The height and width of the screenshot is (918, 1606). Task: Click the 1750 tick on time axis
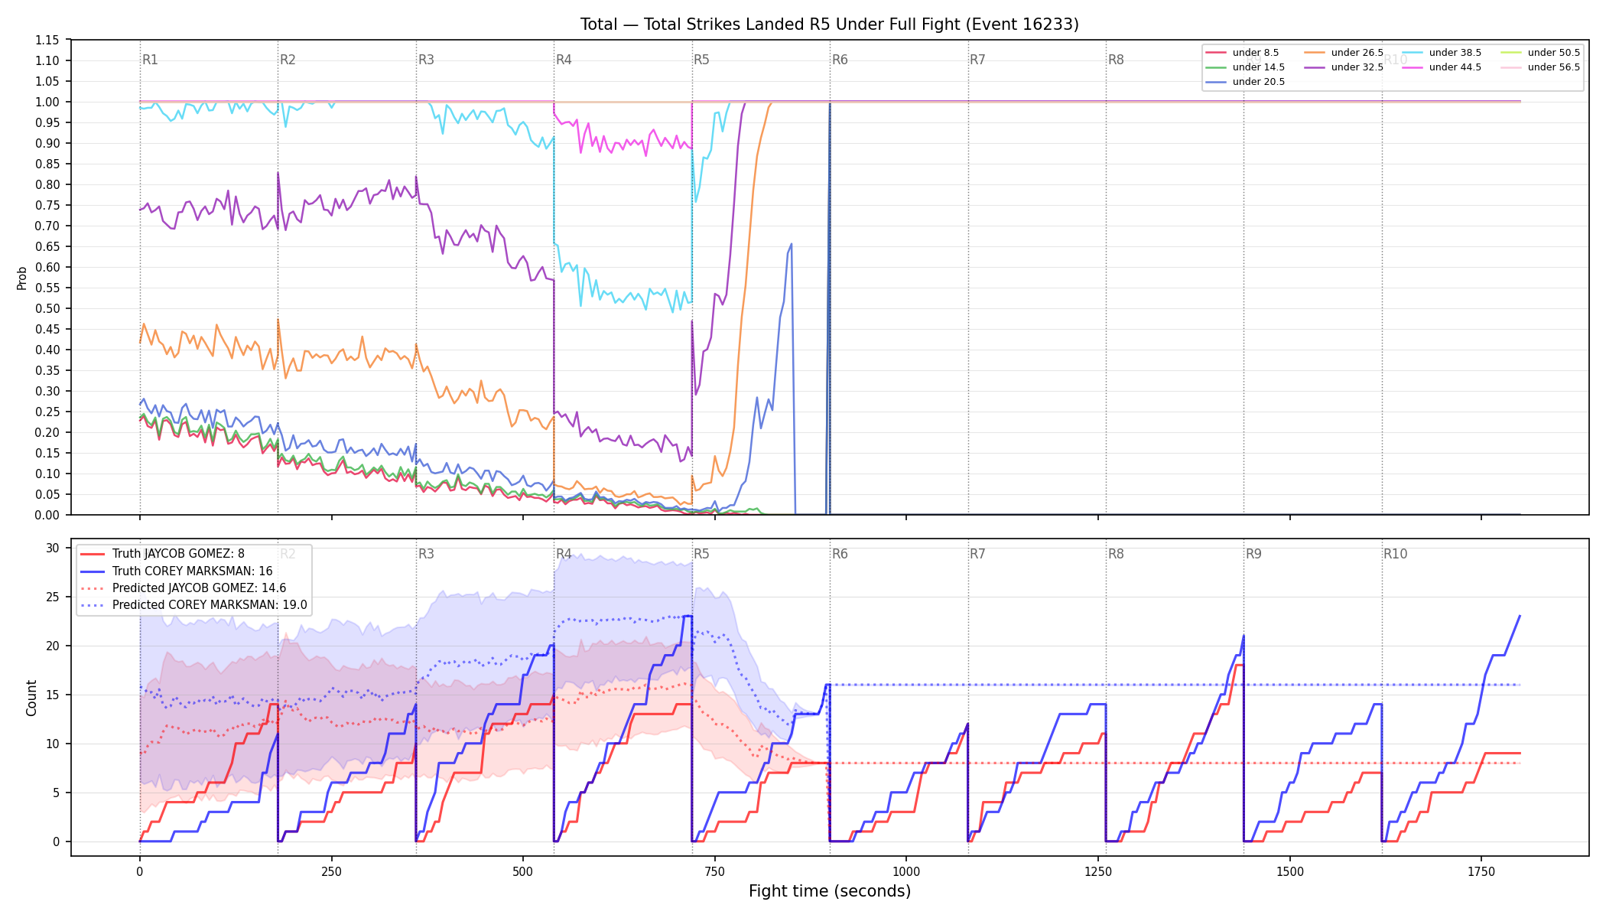[x=1481, y=871]
